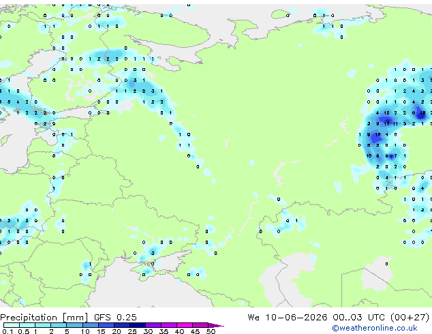Image resolution: width=432 pixels, height=334 pixels.
Task: Choose the 45–50 mm legend color box
Action: (200, 325)
